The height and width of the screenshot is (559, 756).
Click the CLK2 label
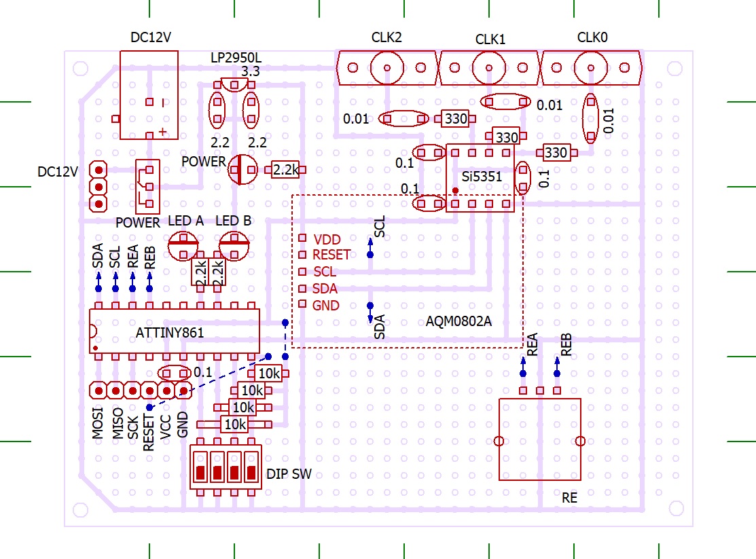(x=386, y=37)
